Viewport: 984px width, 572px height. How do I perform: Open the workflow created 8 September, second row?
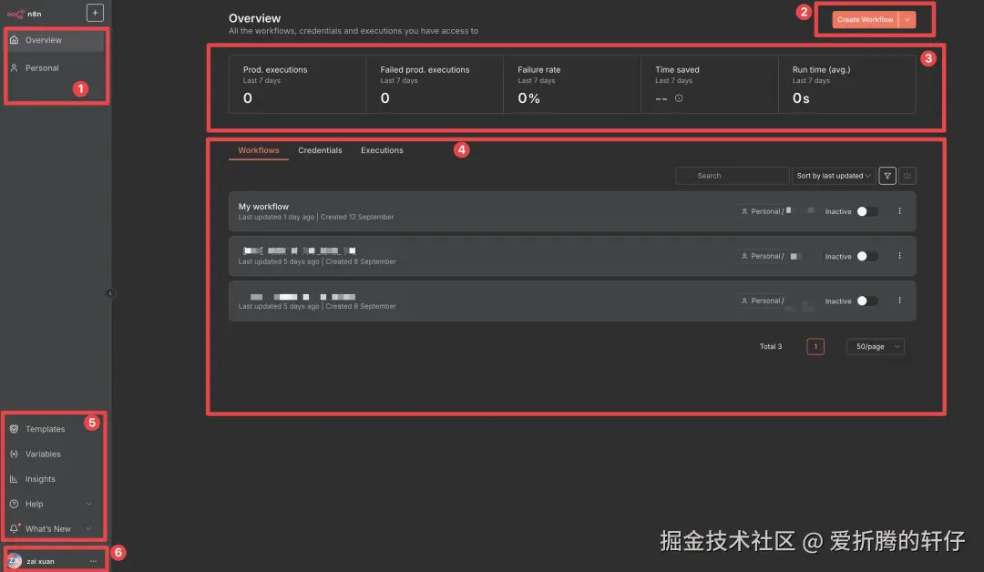click(572, 256)
